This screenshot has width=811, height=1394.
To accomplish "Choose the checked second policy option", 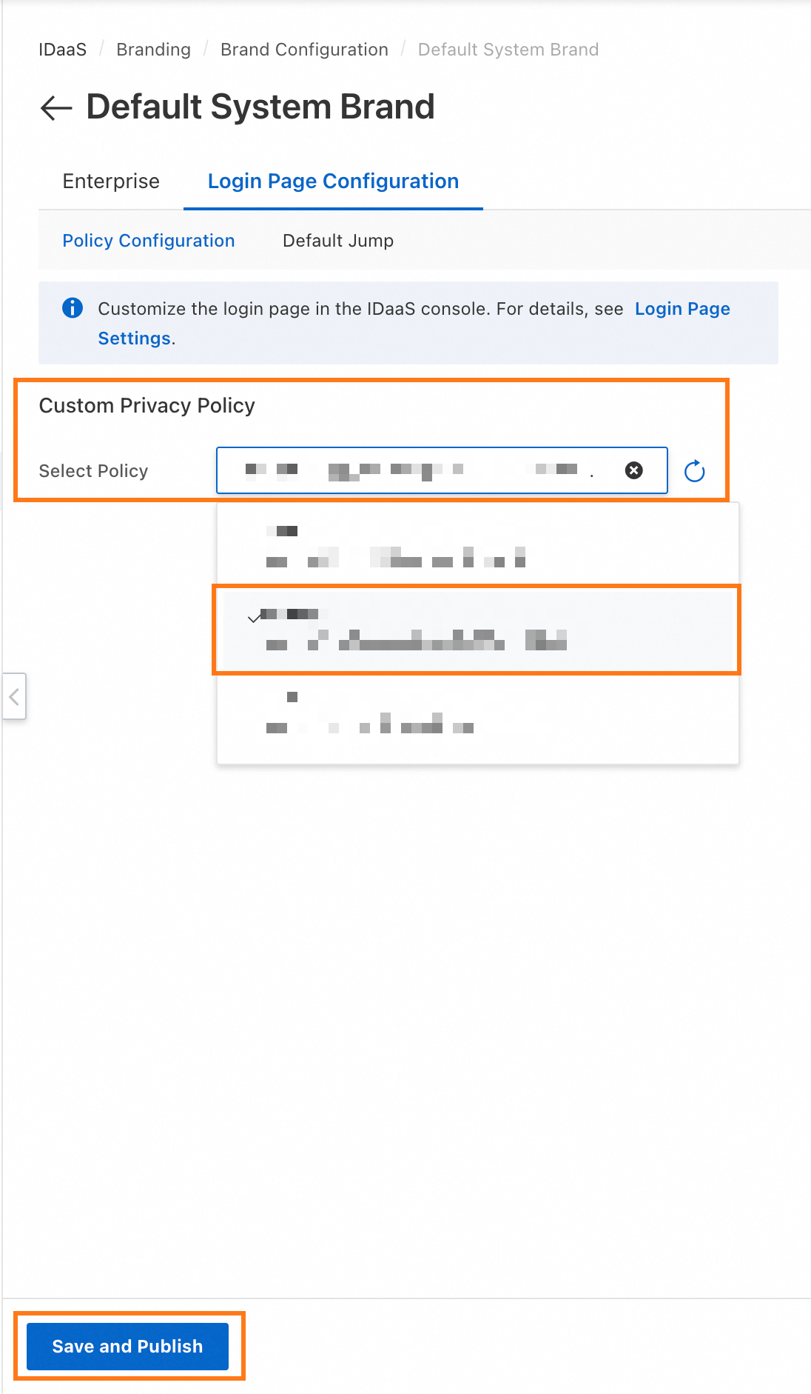I will tap(477, 630).
